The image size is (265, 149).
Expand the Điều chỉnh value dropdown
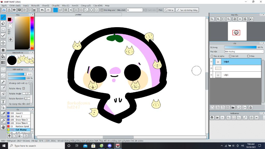[x=141, y=10]
